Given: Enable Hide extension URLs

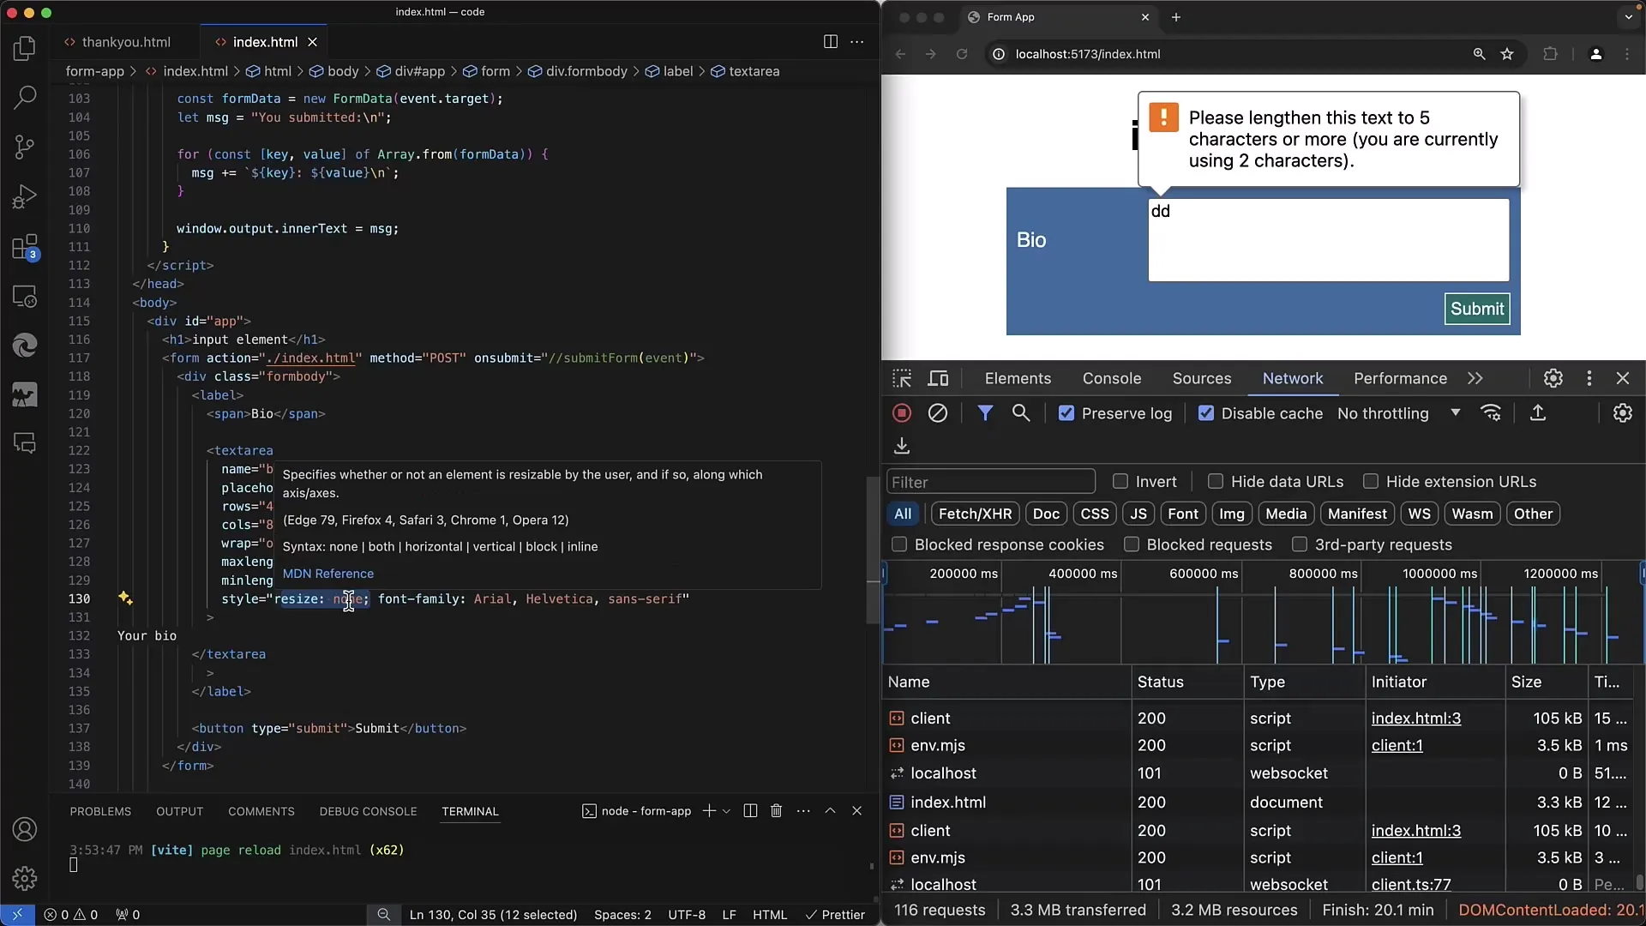Looking at the screenshot, I should 1371,482.
